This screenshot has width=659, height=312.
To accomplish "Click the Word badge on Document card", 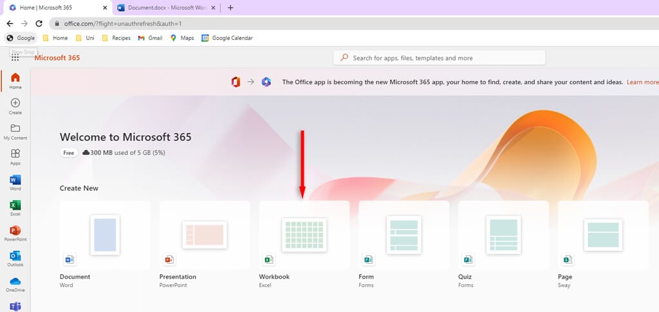I will (70, 260).
